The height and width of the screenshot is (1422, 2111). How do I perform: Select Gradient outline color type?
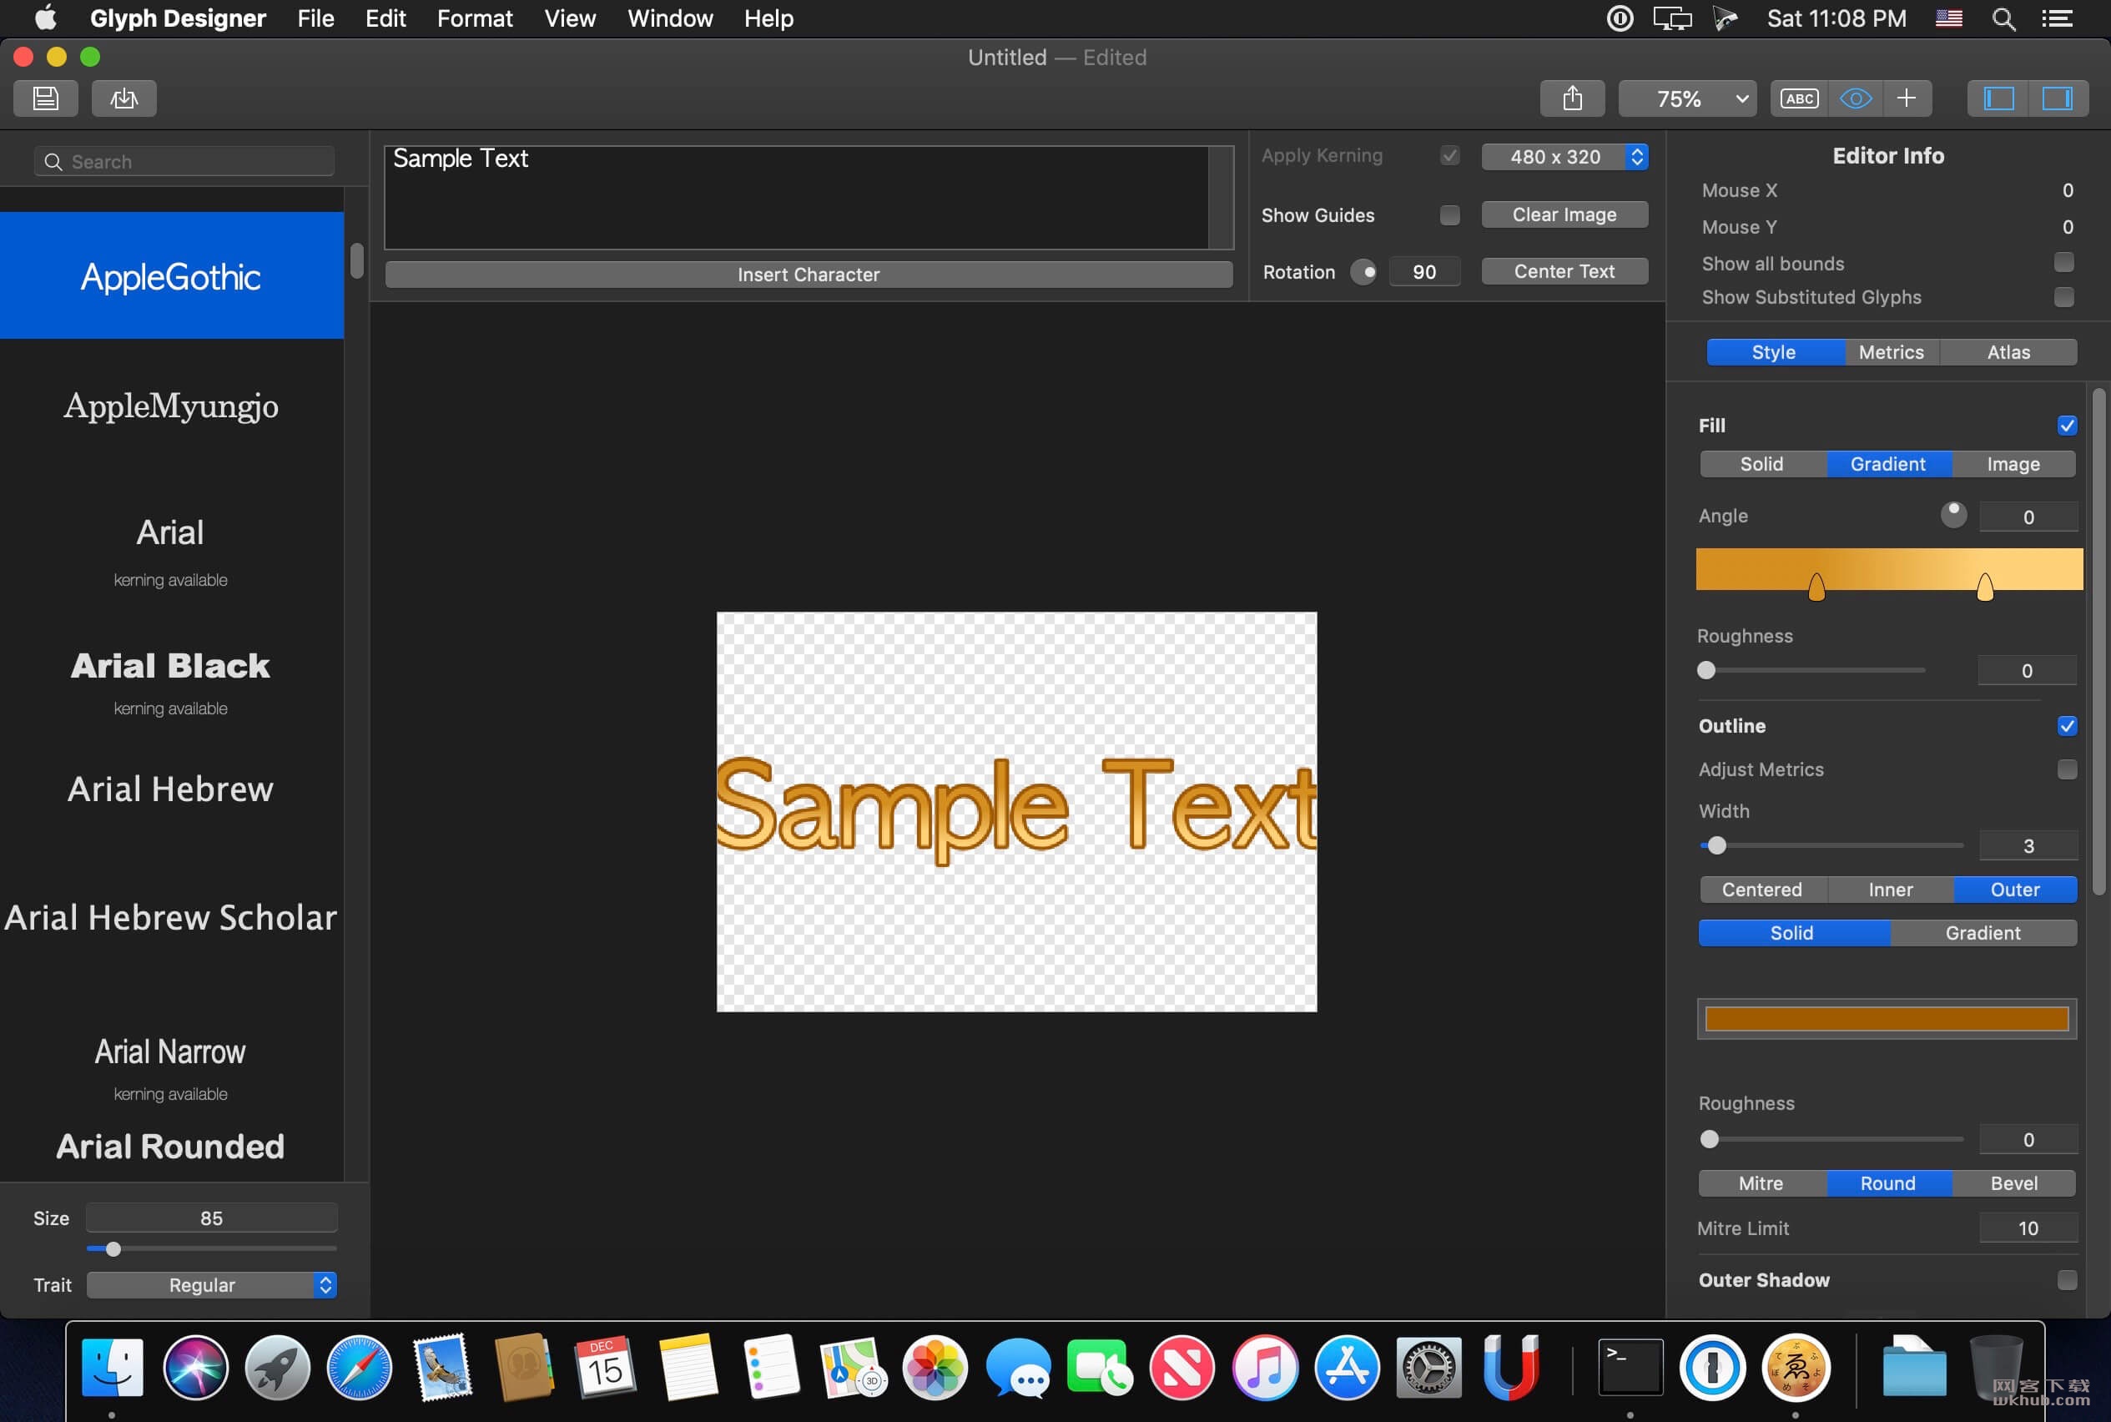coord(1983,932)
